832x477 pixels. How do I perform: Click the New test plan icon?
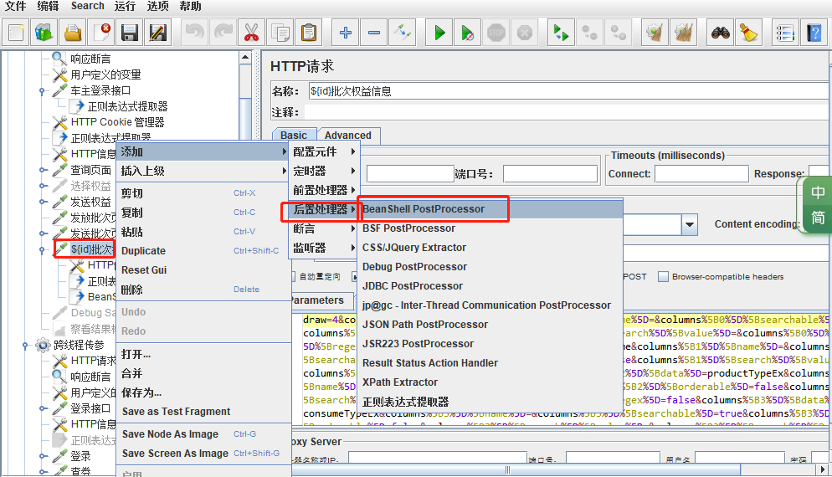point(16,33)
